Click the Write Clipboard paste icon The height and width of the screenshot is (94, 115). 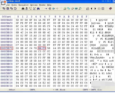pyautogui.click(x=8, y=9)
